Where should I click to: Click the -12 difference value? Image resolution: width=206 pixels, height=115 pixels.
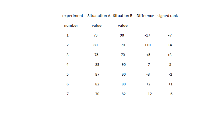coord(149,94)
